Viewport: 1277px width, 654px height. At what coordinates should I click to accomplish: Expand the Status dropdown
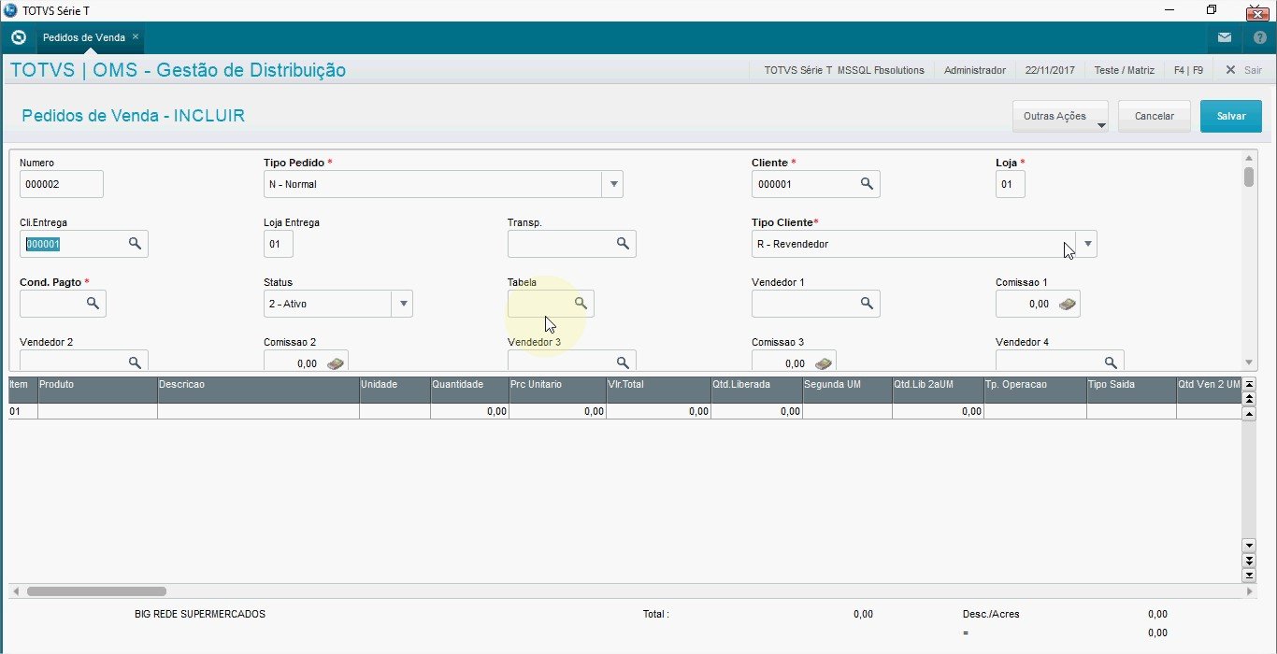point(403,304)
